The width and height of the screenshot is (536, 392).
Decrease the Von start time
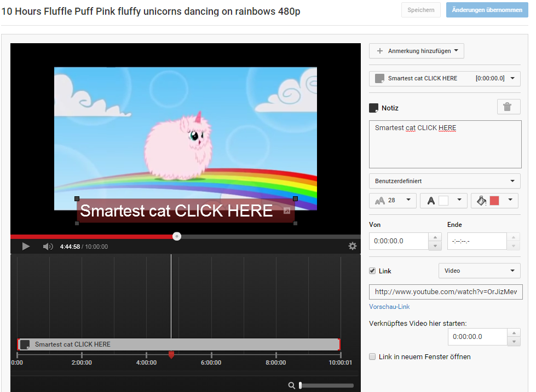tap(435, 246)
